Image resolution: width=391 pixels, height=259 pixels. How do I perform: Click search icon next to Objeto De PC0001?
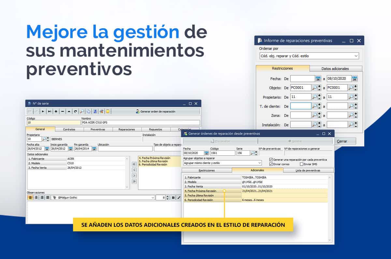314,88
